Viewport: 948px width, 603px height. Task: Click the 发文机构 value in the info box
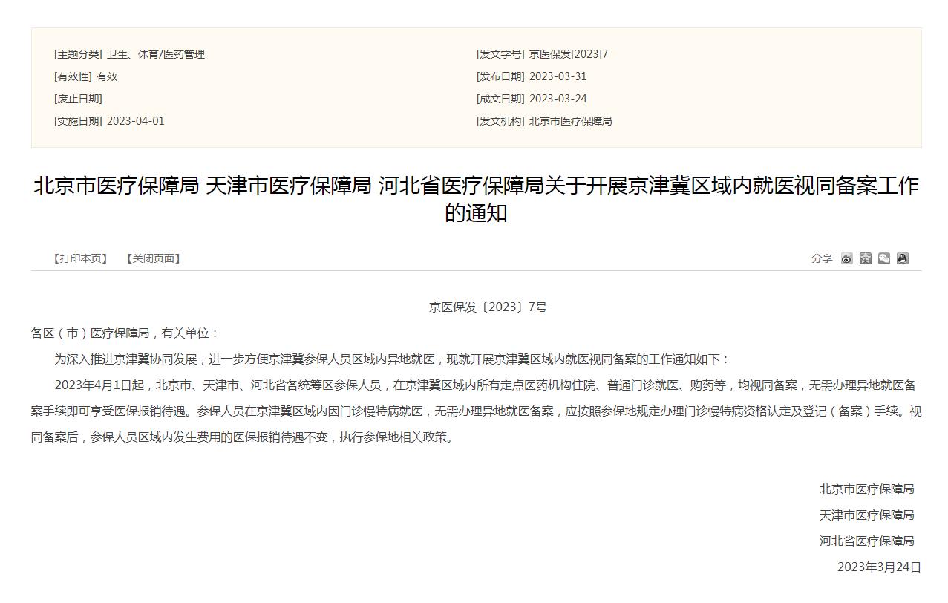[570, 121]
